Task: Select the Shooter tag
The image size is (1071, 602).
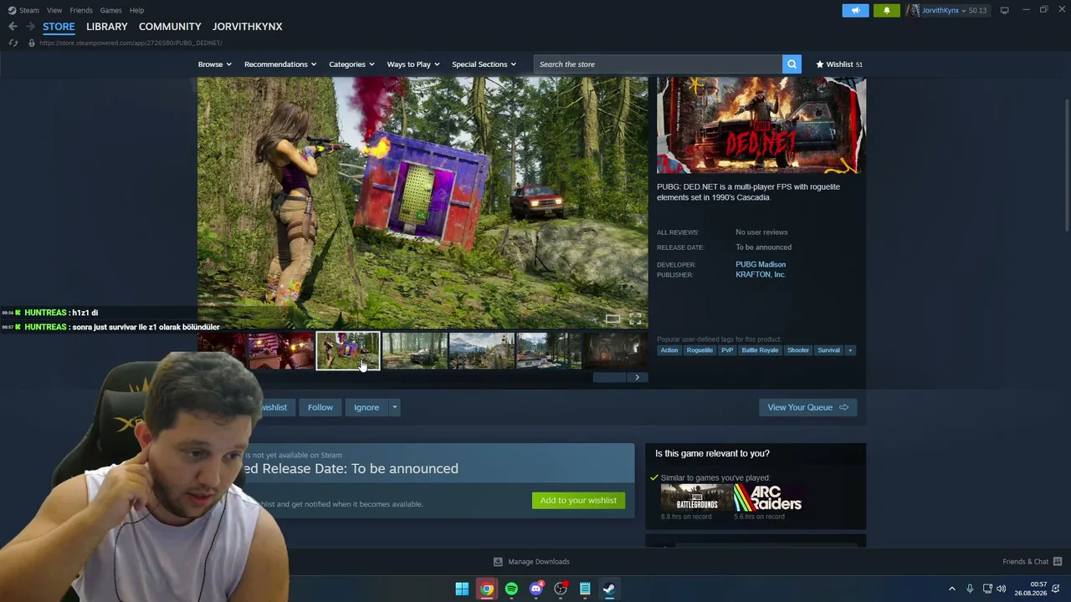Action: [798, 350]
